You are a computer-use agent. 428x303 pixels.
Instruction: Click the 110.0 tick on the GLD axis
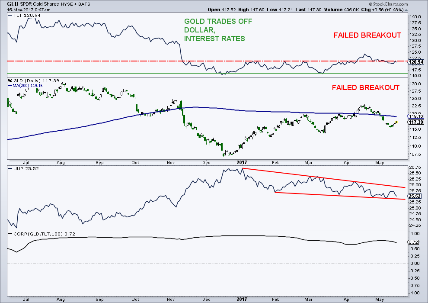point(415,146)
